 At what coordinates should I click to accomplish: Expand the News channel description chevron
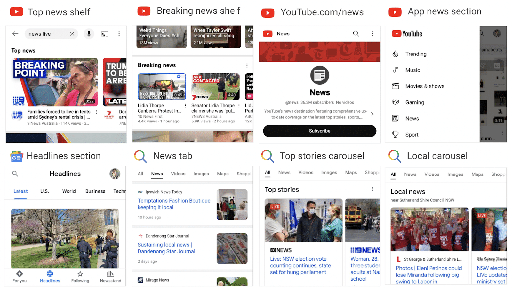372,114
